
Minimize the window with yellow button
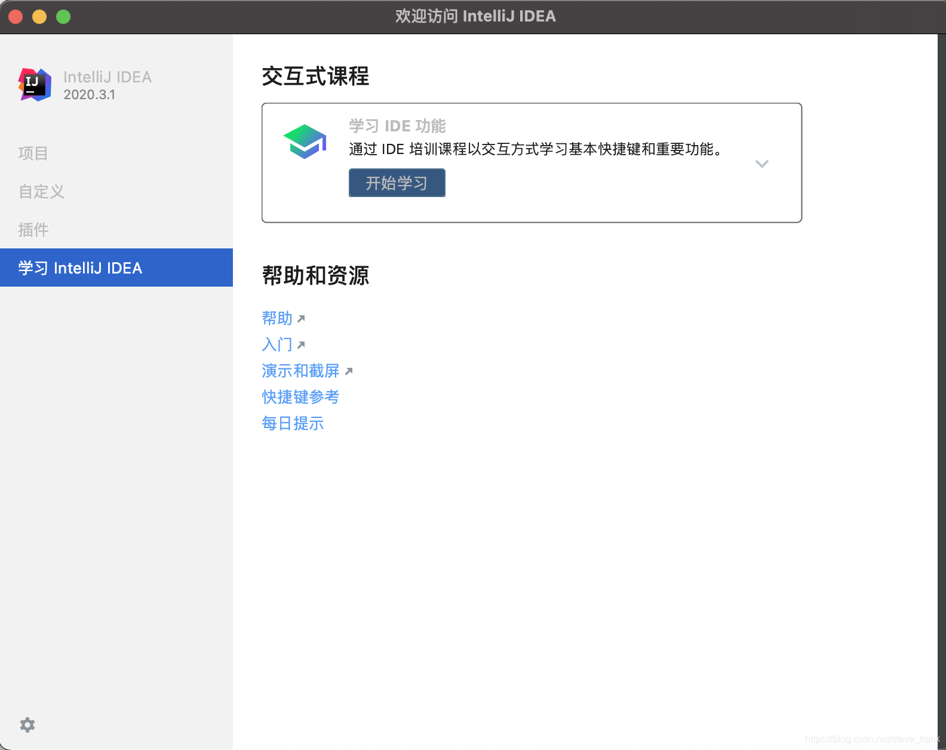(x=39, y=17)
